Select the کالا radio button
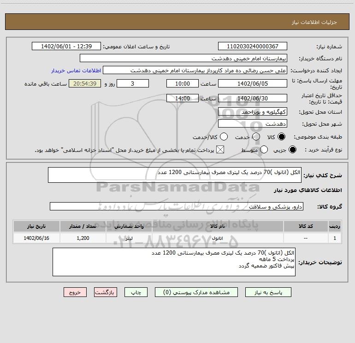This screenshot has height=343, width=355. pyautogui.click(x=281, y=137)
